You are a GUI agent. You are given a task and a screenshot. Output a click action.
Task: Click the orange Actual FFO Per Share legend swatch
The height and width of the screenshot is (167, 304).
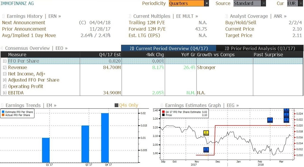tap(3, 115)
